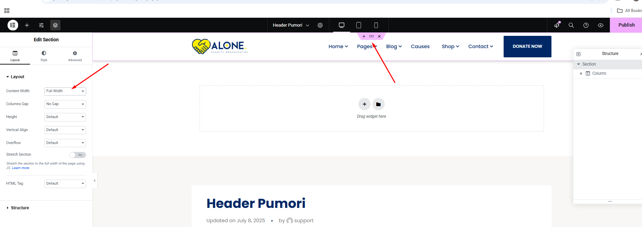Open the Home menu item

pos(338,46)
